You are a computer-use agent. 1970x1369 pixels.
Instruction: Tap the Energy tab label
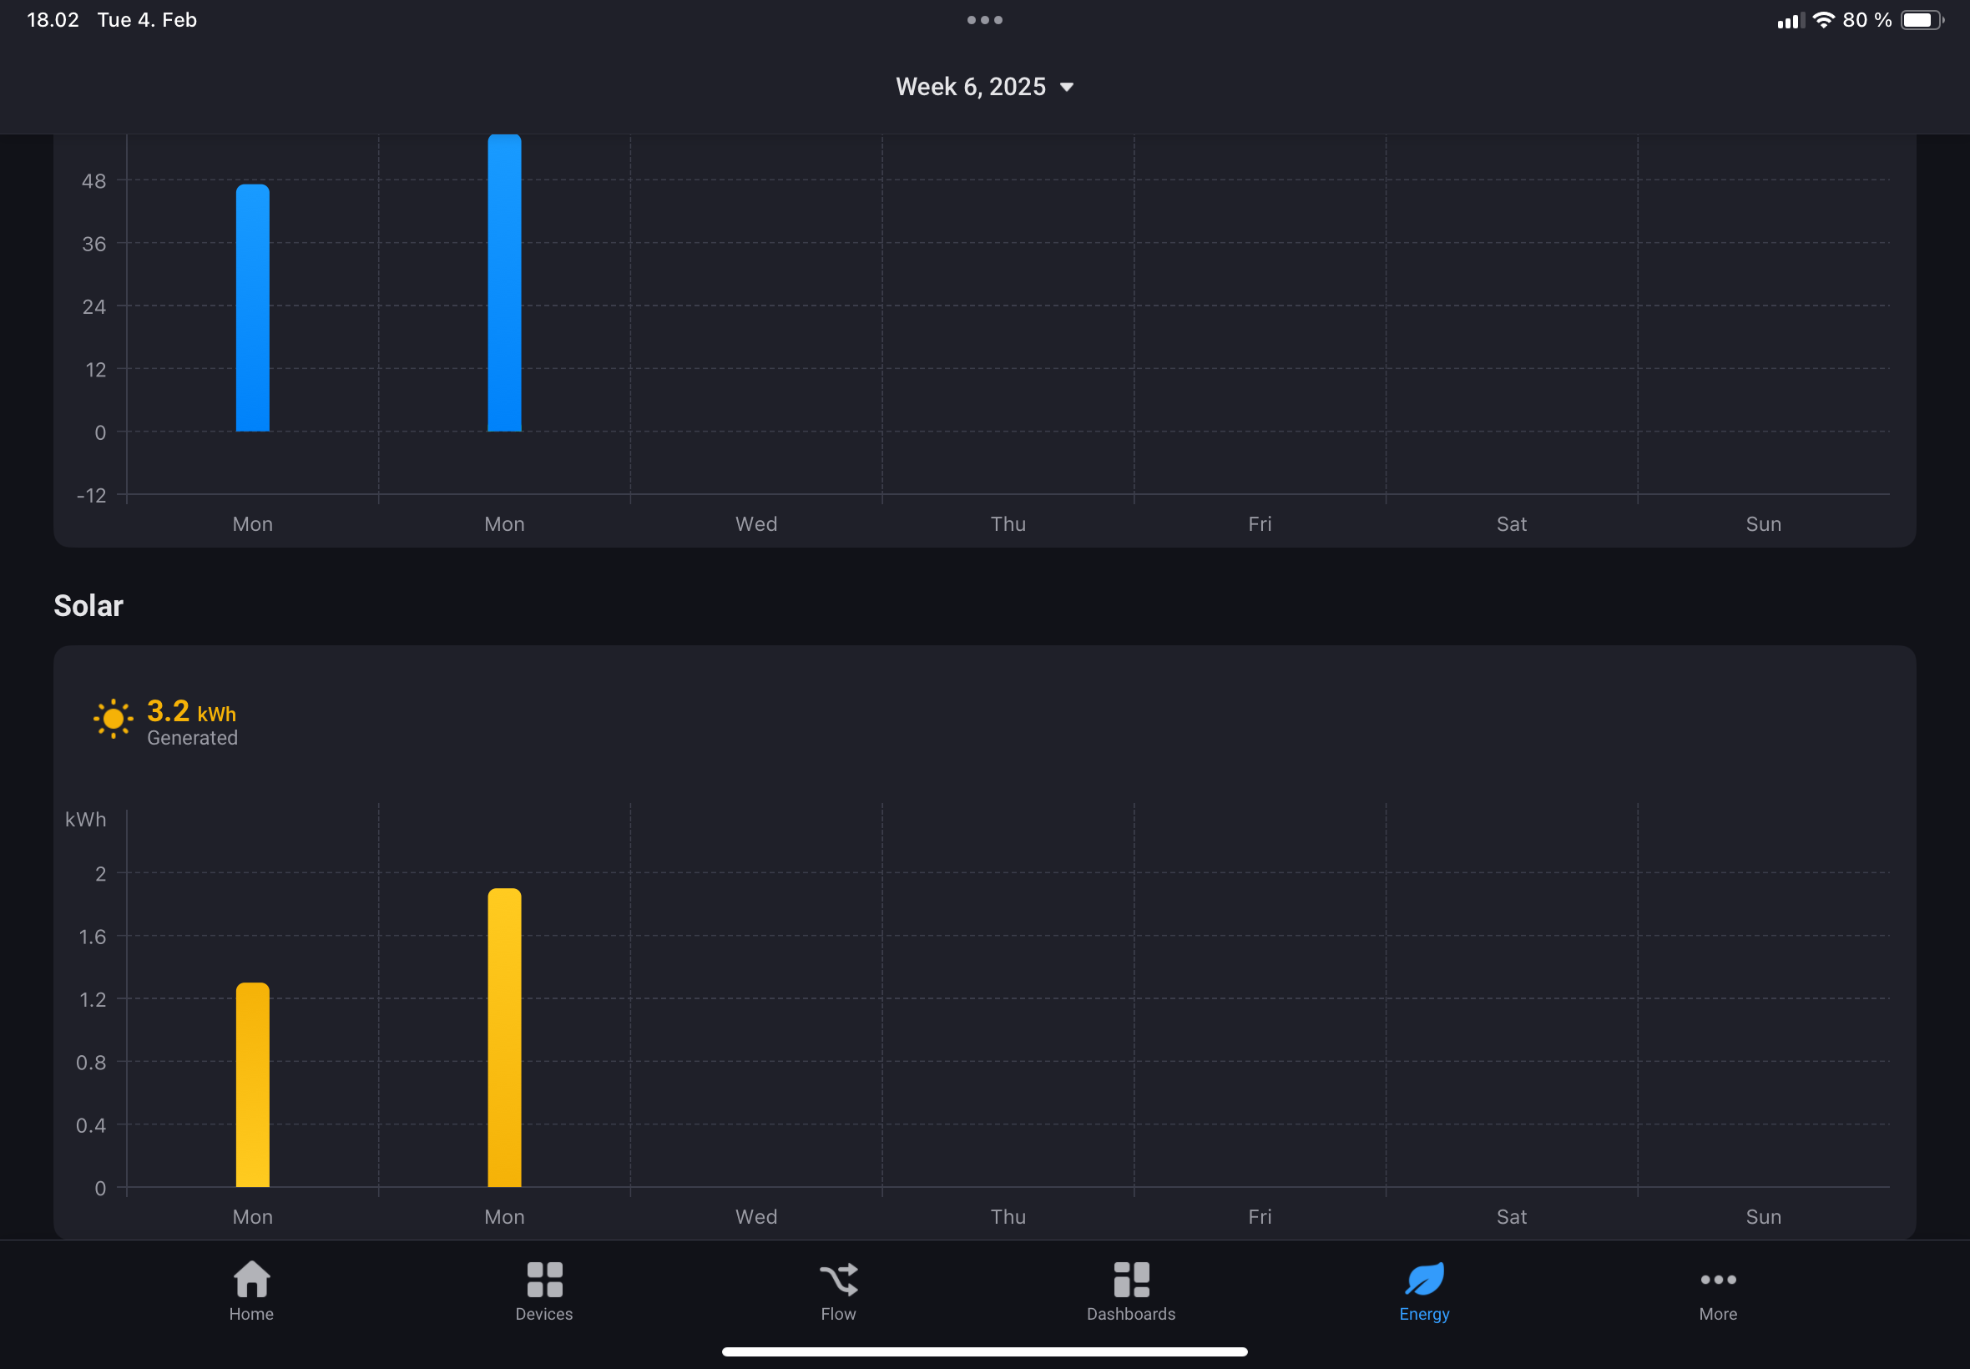1424,1314
